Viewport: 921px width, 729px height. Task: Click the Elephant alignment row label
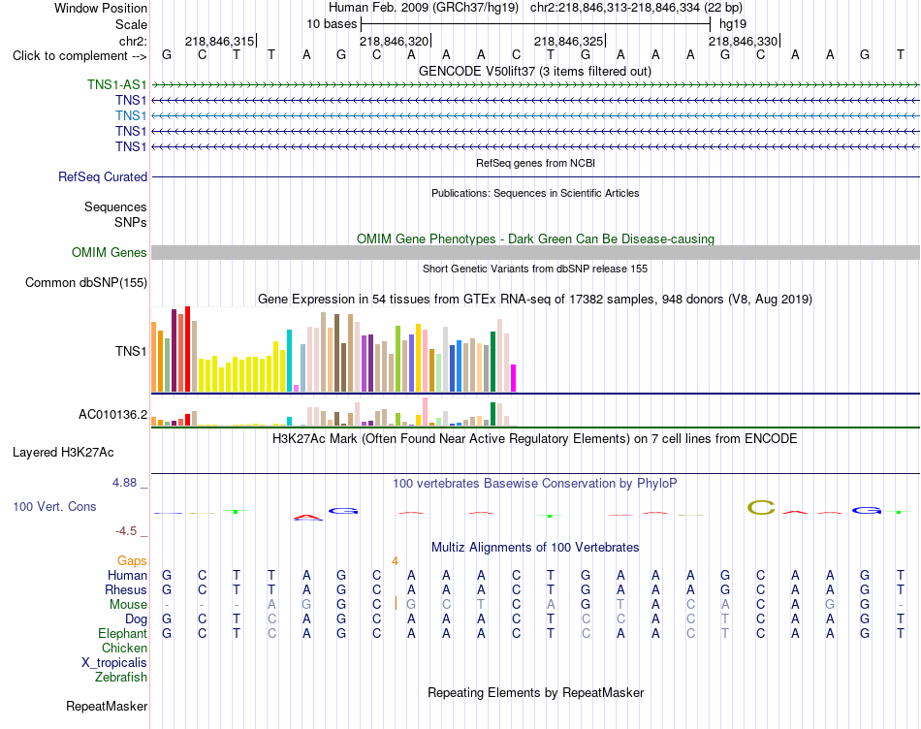[122, 633]
